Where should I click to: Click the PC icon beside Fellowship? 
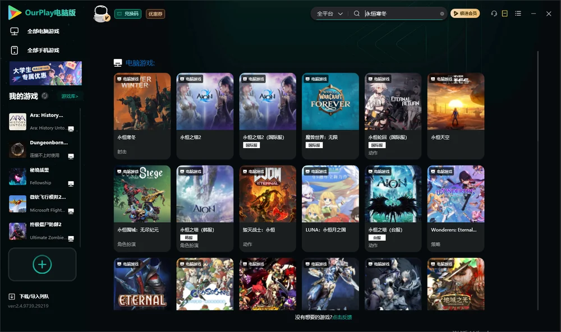[71, 183]
